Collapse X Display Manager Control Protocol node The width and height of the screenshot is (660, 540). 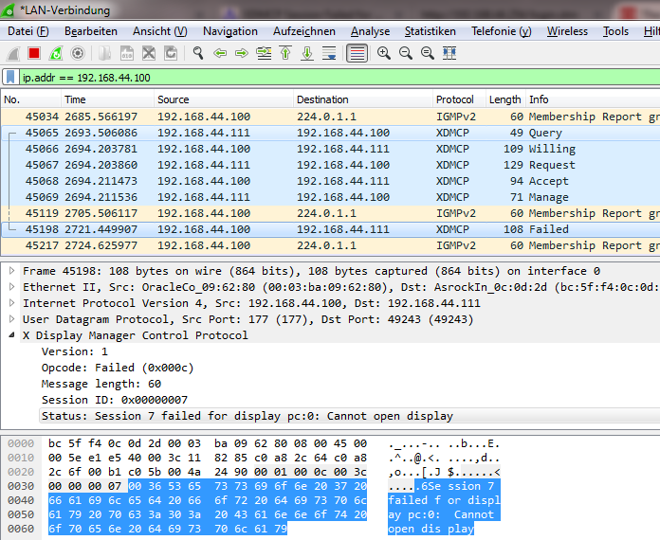tap(11, 335)
